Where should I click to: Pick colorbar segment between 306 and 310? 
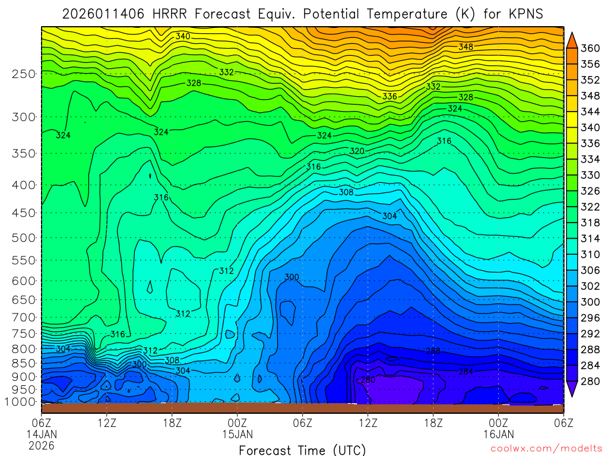click(x=572, y=262)
